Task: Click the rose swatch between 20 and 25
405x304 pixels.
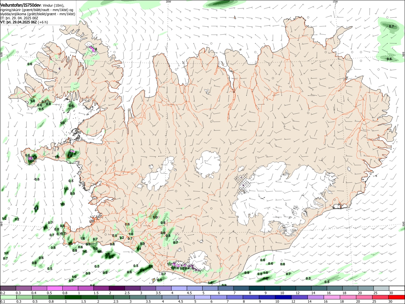Action: (x=364, y=297)
